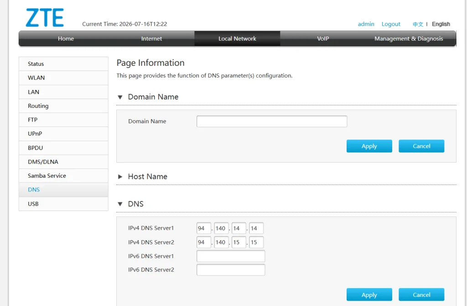Click the Logout link

[391, 24]
